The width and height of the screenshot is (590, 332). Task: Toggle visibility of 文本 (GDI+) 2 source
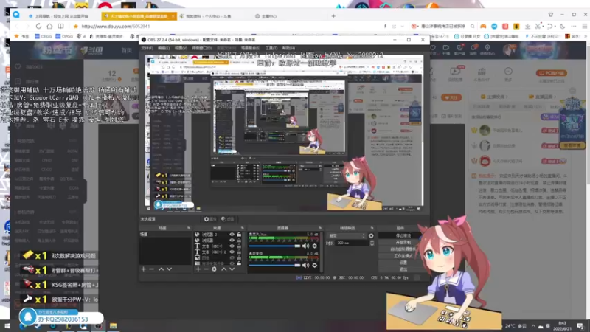(x=232, y=252)
